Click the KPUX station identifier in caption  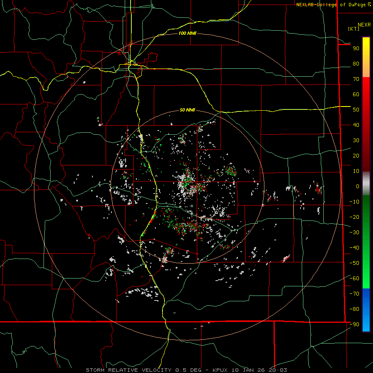[220, 370]
